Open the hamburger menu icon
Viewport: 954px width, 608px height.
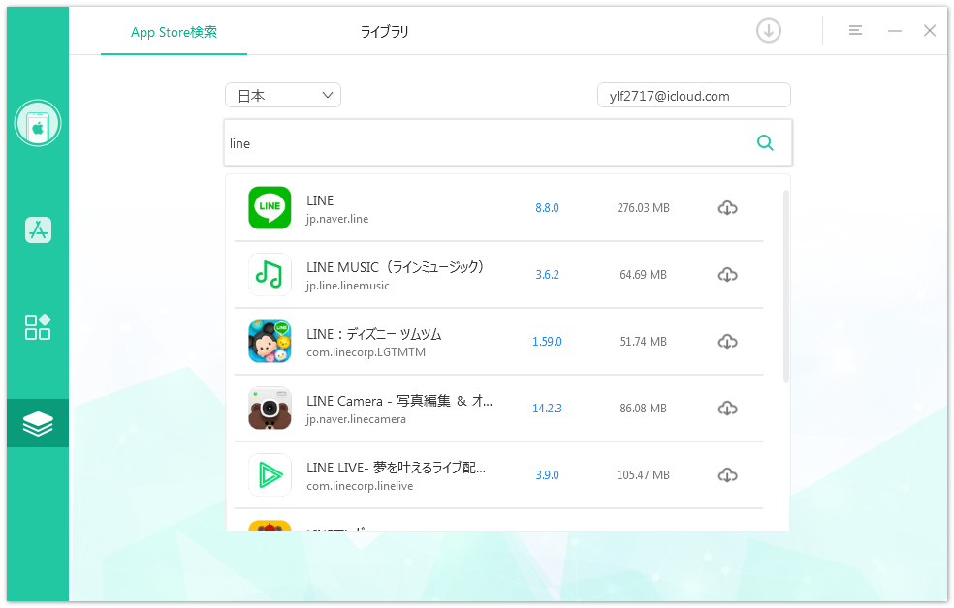click(x=855, y=30)
